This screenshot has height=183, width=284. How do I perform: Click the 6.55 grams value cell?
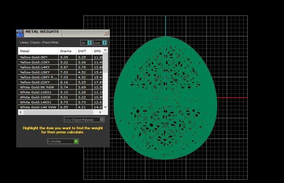pyautogui.click(x=67, y=107)
